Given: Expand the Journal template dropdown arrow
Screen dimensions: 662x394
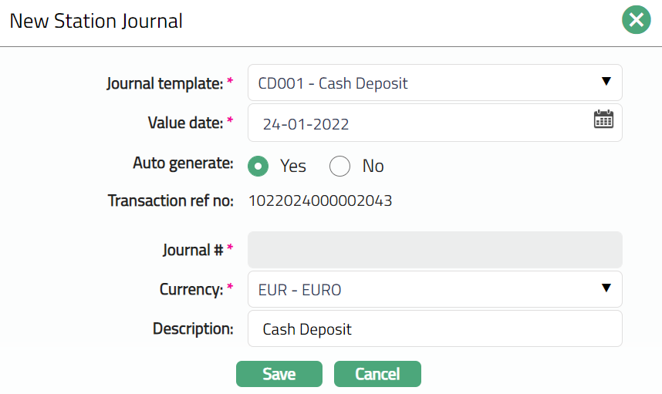Looking at the screenshot, I should 606,82.
